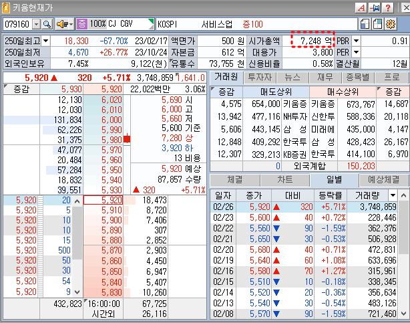Click the stock search magnifier icon

pyautogui.click(x=47, y=24)
